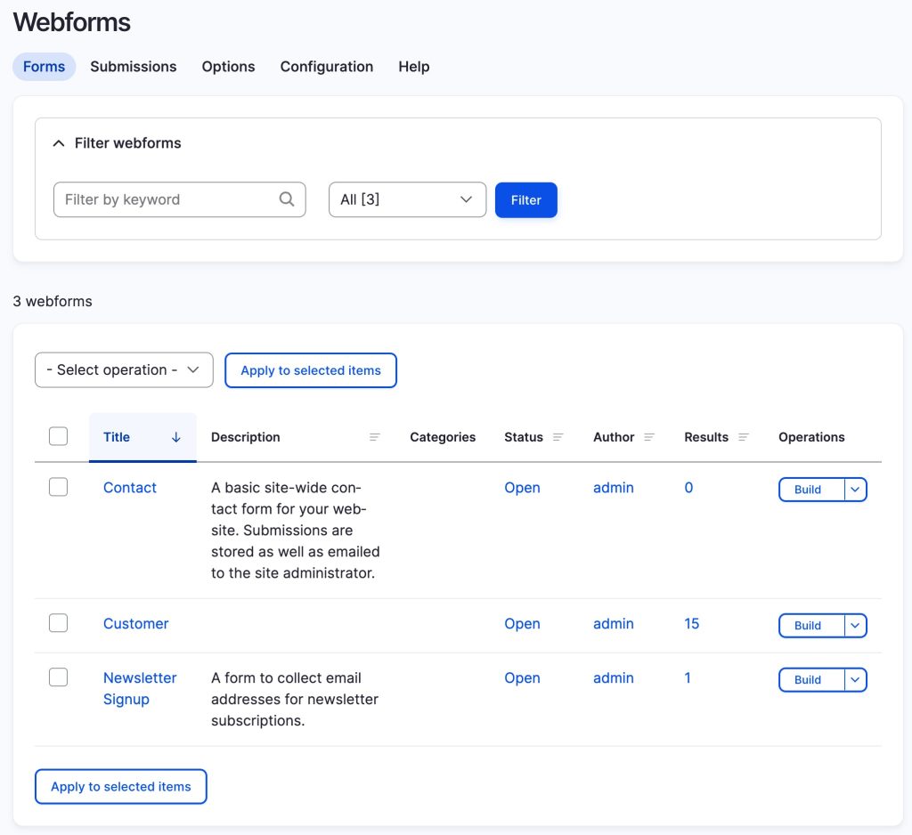Toggle the select-all checkbox in table header
This screenshot has width=912, height=835.
coord(58,436)
